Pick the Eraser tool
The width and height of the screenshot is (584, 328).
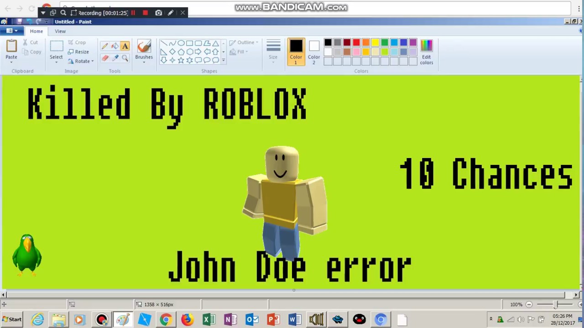[104, 58]
